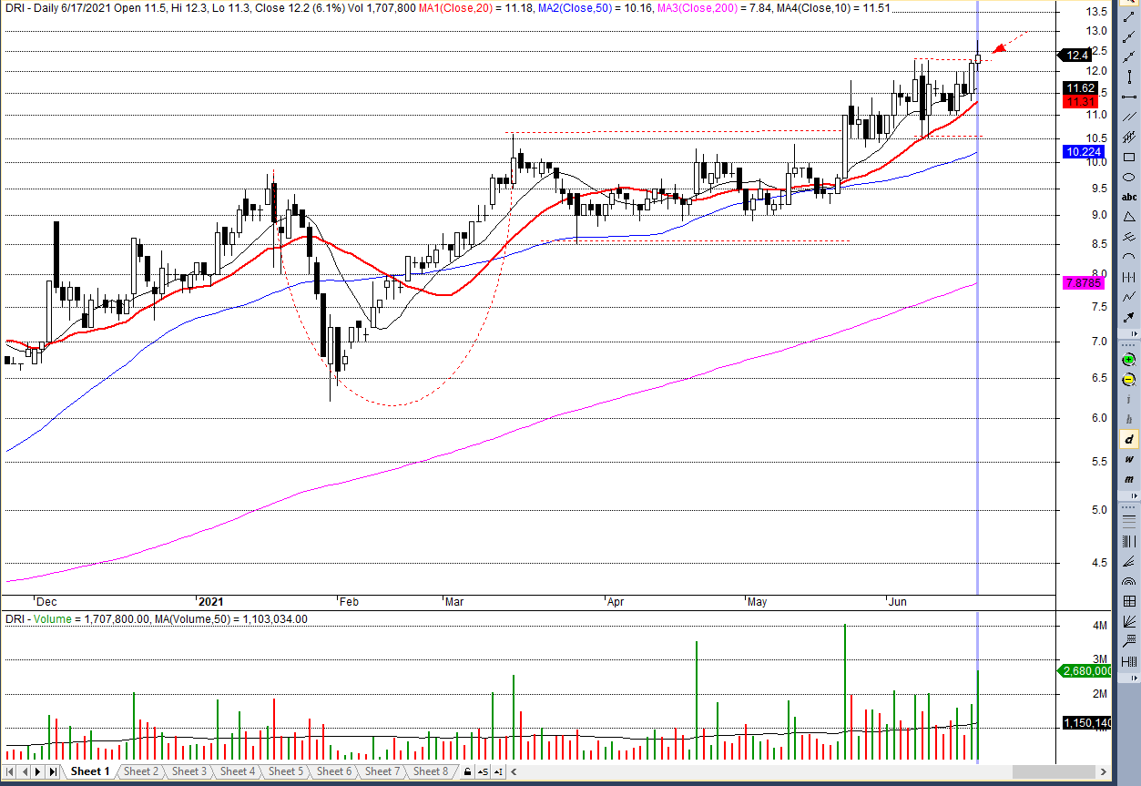Expand the interval toolbar overflow arrow

[1129, 498]
